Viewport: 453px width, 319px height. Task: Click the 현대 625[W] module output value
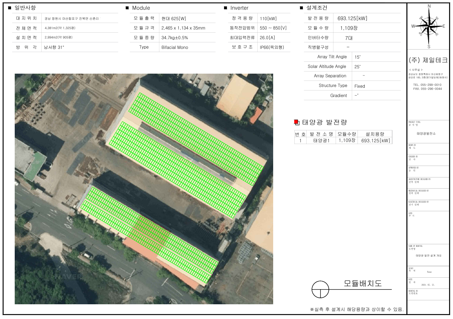coord(174,19)
